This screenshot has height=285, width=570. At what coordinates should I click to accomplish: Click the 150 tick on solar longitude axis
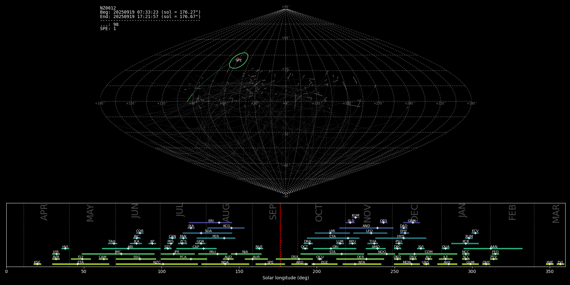(x=239, y=271)
